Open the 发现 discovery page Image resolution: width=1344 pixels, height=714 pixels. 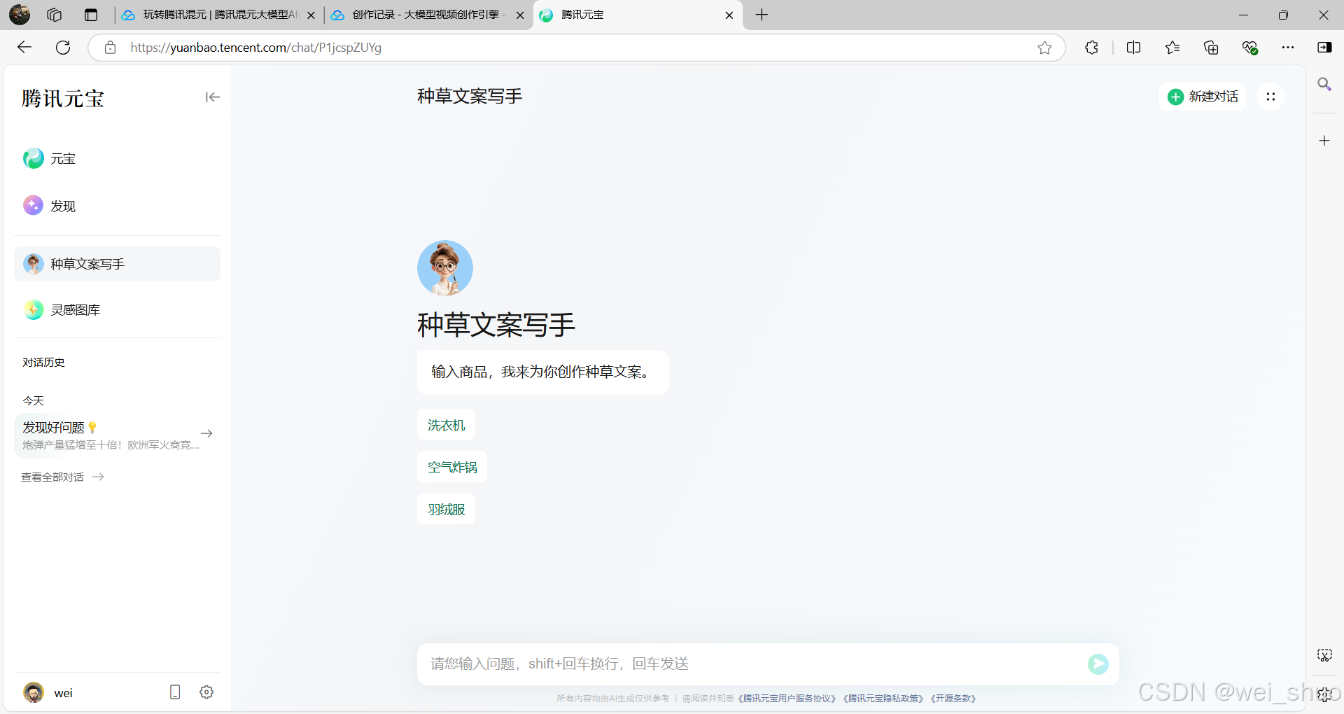pyautogui.click(x=117, y=206)
